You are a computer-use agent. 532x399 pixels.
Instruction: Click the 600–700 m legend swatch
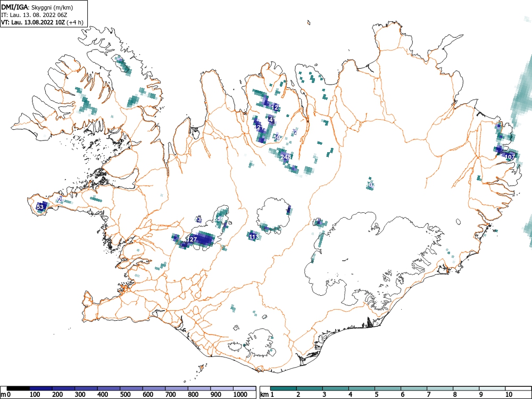(154, 388)
